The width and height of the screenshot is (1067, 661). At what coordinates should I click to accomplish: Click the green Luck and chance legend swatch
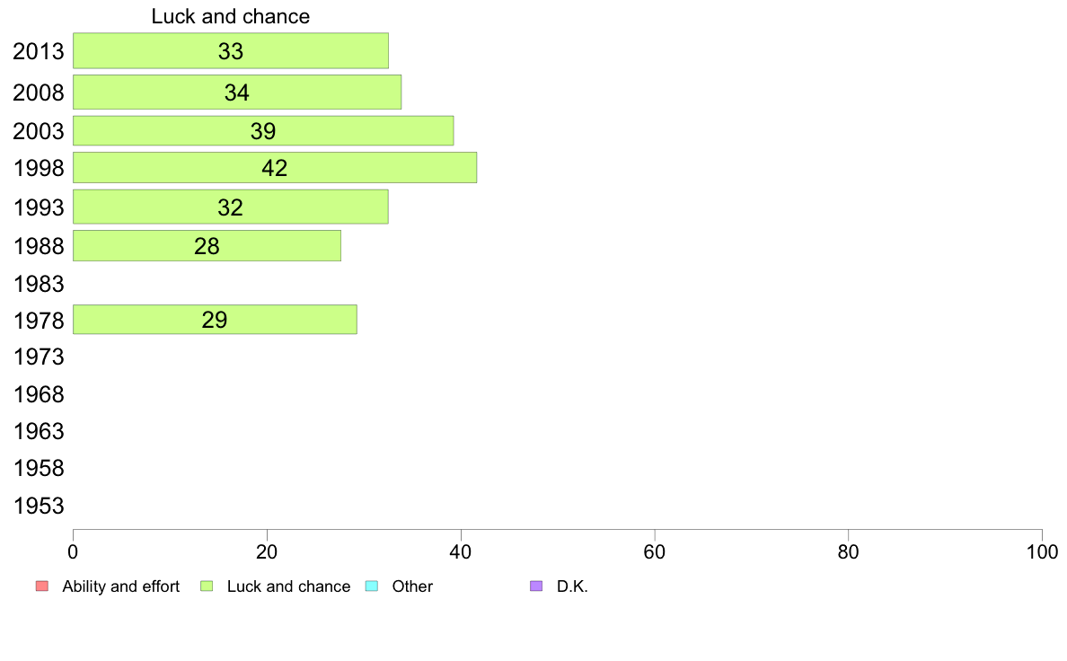point(207,586)
